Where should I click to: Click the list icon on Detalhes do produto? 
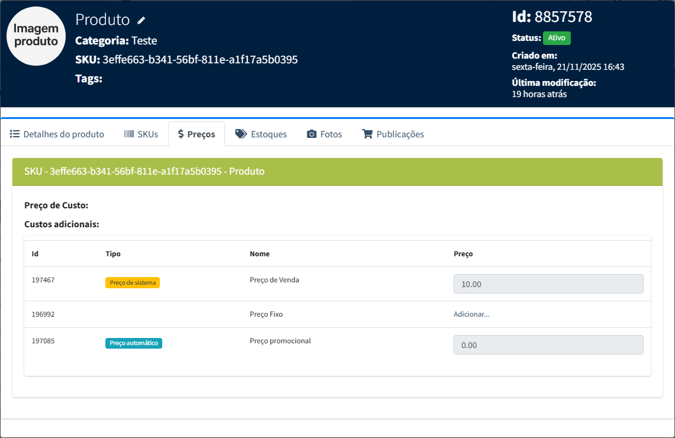(x=15, y=134)
